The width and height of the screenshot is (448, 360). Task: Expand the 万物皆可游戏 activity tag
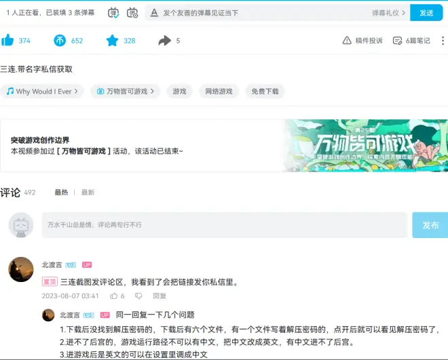(x=127, y=91)
